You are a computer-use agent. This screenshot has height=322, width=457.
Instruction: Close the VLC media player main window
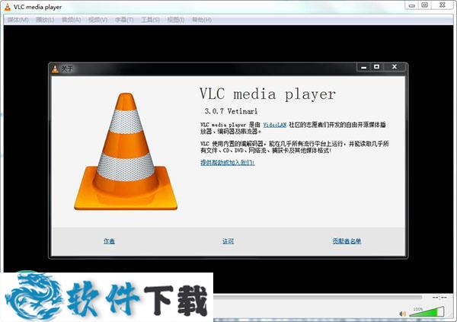coord(442,5)
